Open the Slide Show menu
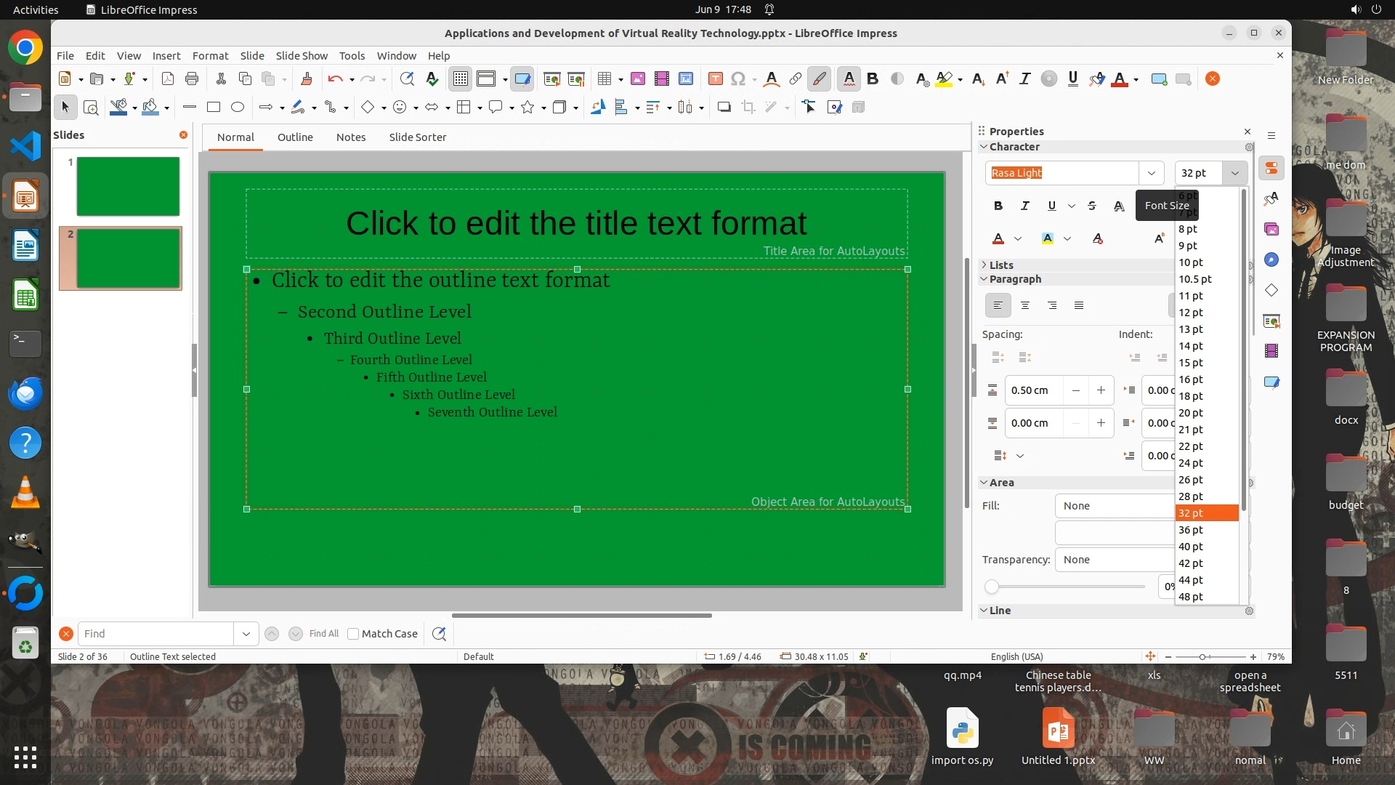The height and width of the screenshot is (785, 1395). pos(302,56)
